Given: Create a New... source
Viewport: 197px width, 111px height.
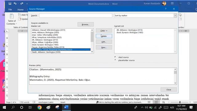Looking at the screenshot, I should [x=104, y=47].
